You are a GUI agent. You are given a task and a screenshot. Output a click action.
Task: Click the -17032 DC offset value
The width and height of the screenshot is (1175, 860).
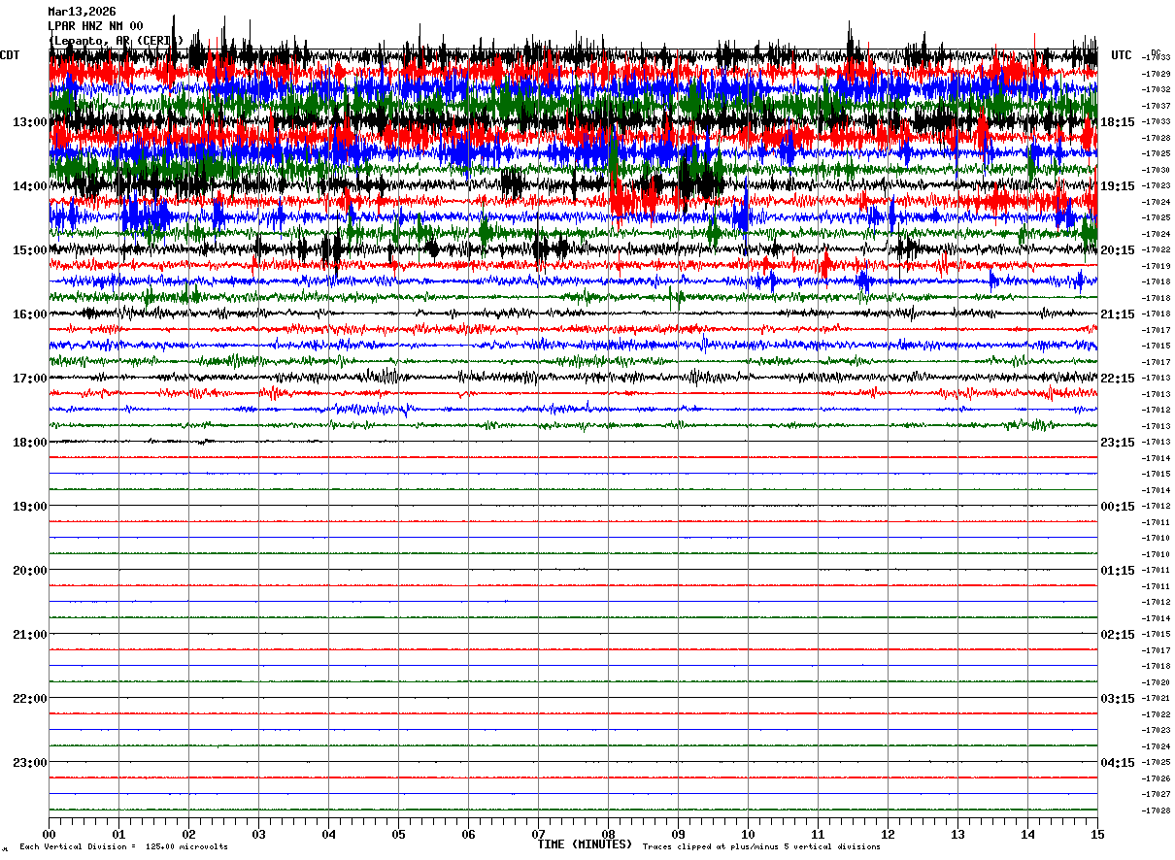(x=1157, y=89)
